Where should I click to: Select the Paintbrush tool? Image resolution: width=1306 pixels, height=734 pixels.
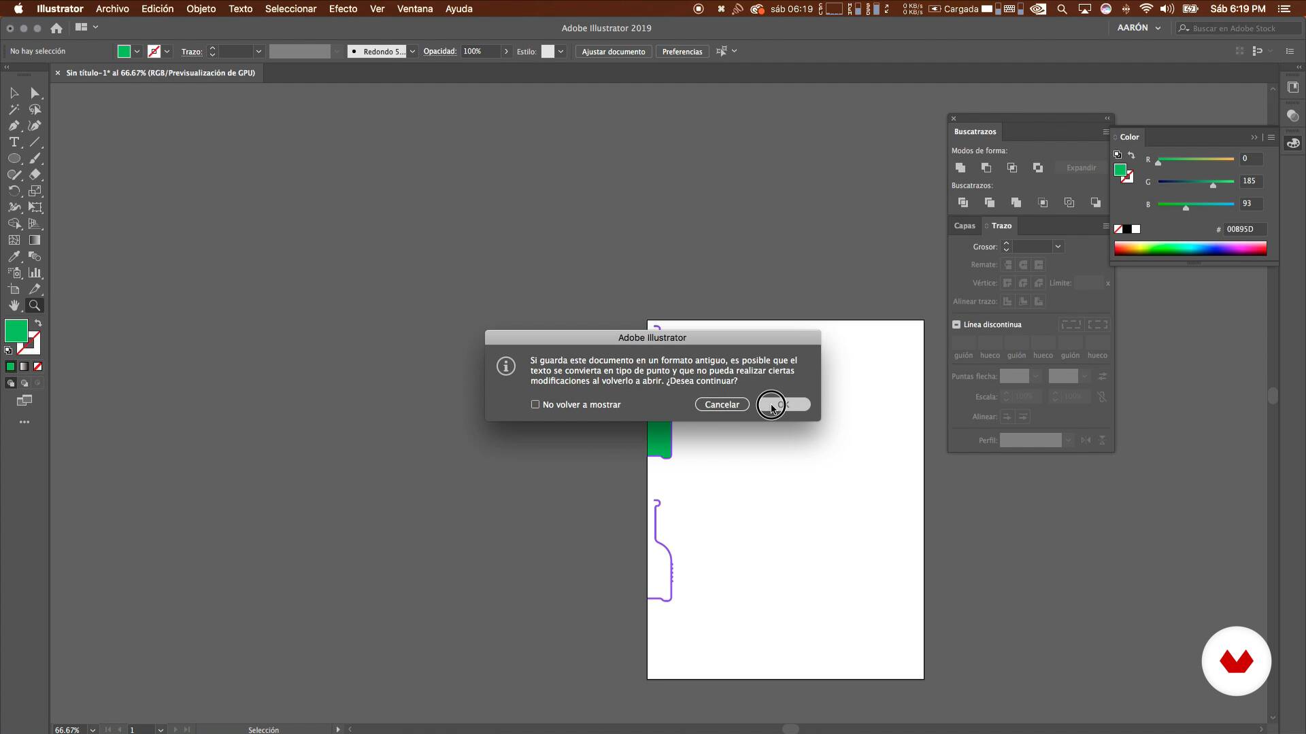[x=35, y=158]
